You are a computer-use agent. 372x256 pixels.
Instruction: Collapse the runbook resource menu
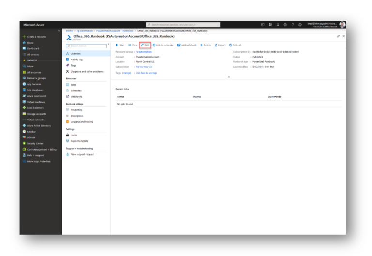(108, 44)
